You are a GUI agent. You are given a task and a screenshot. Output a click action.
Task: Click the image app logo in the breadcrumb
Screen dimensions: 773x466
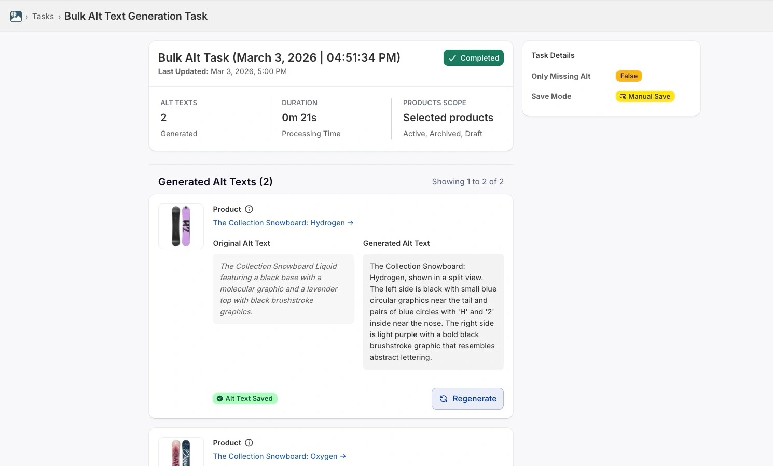pyautogui.click(x=16, y=16)
